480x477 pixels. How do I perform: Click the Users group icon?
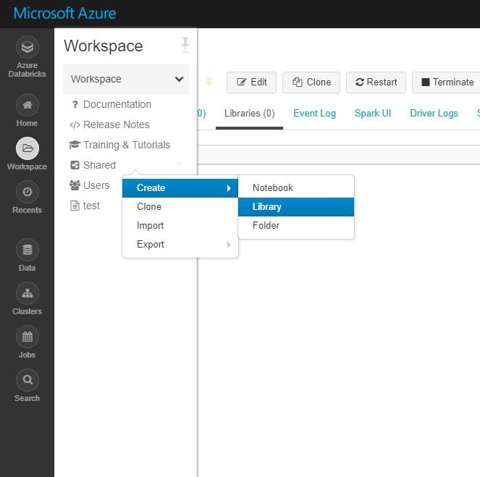[x=75, y=185]
